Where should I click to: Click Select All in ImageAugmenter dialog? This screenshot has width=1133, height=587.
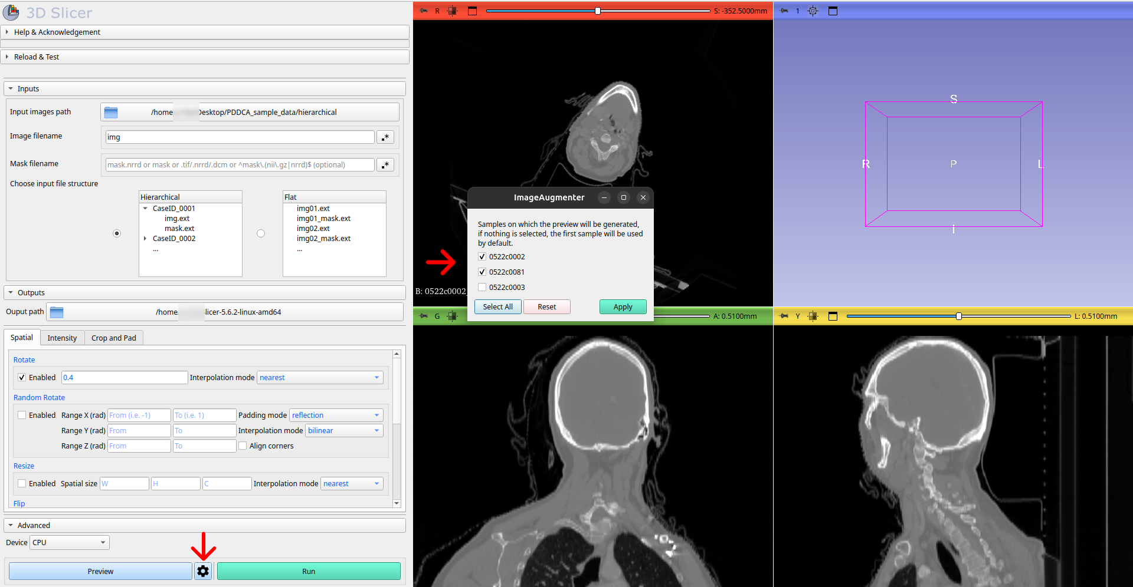[x=498, y=307]
